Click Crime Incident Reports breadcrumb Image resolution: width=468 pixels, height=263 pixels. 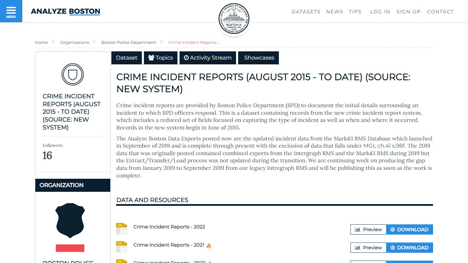point(194,42)
